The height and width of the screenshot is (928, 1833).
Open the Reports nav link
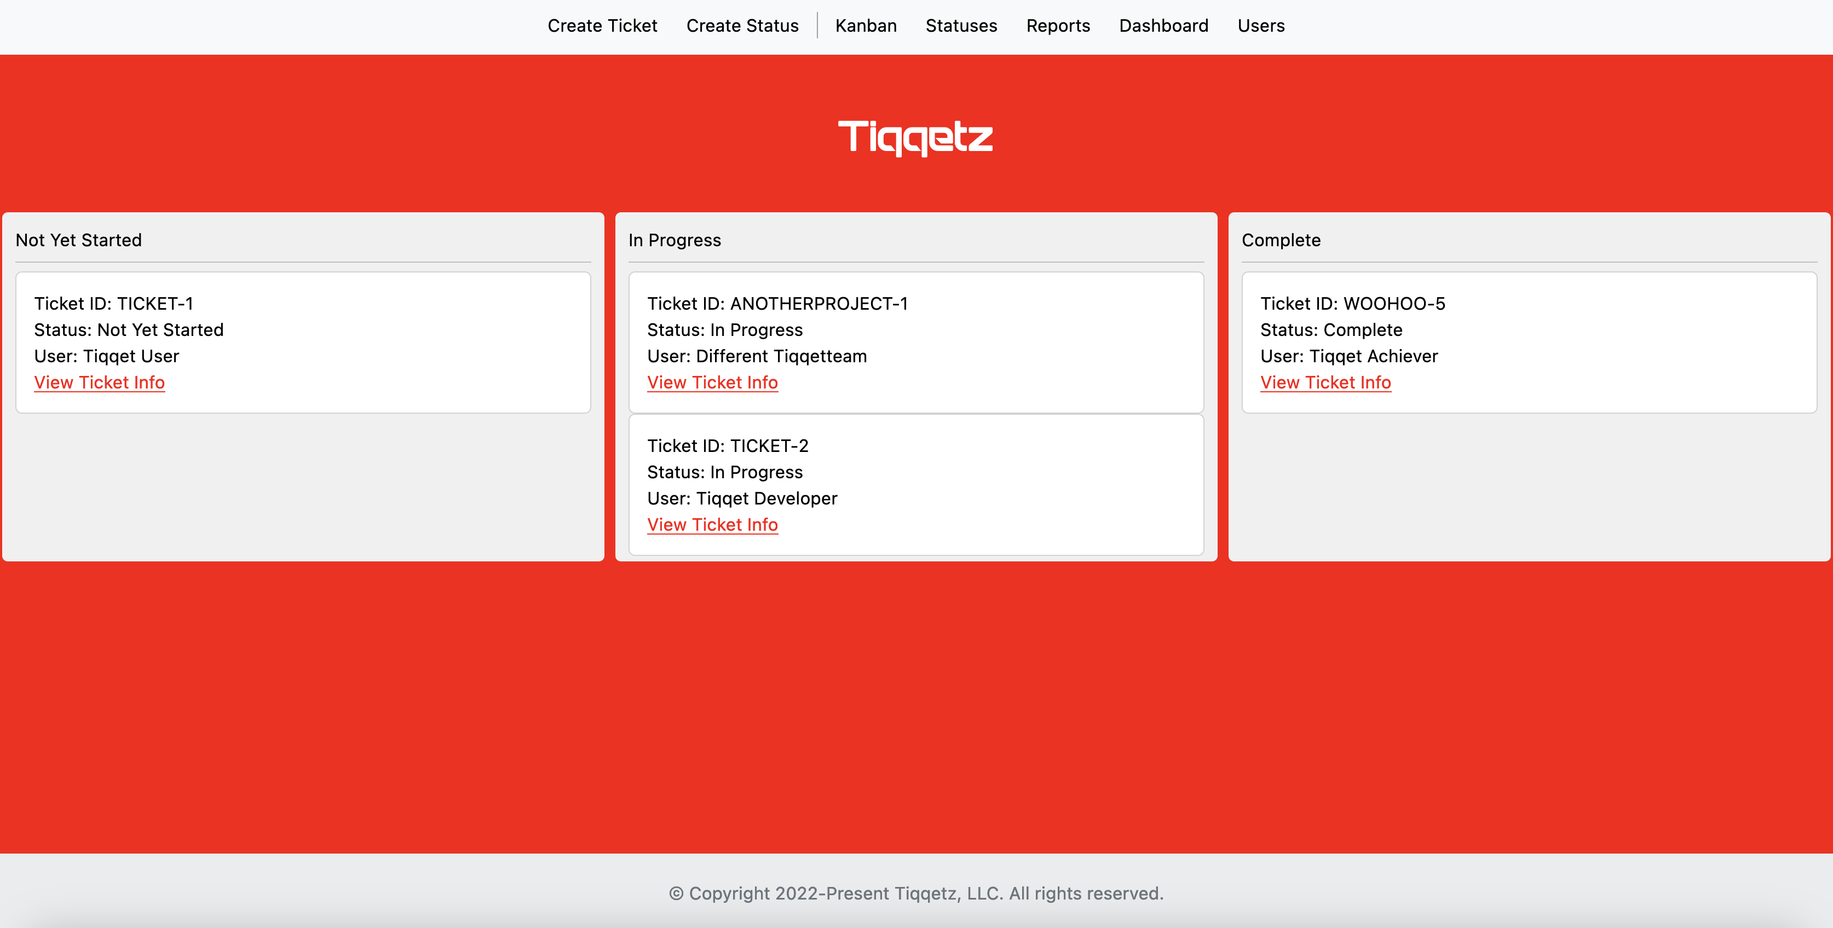point(1058,26)
